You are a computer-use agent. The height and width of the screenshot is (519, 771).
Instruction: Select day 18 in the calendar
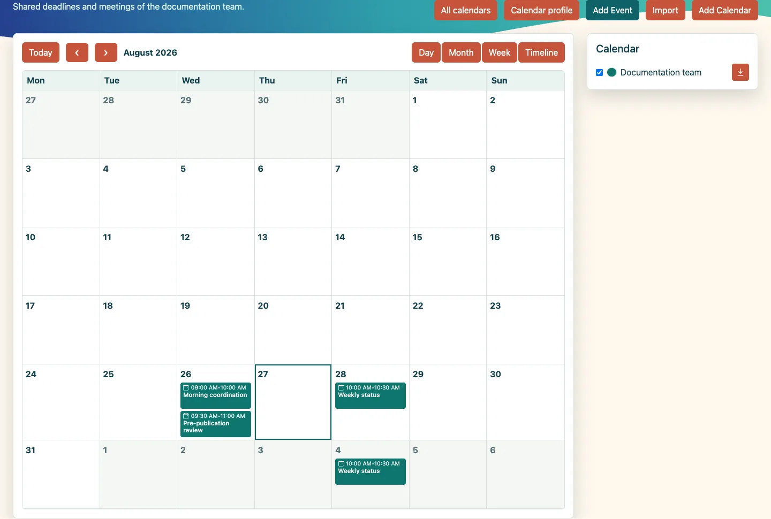click(x=138, y=330)
